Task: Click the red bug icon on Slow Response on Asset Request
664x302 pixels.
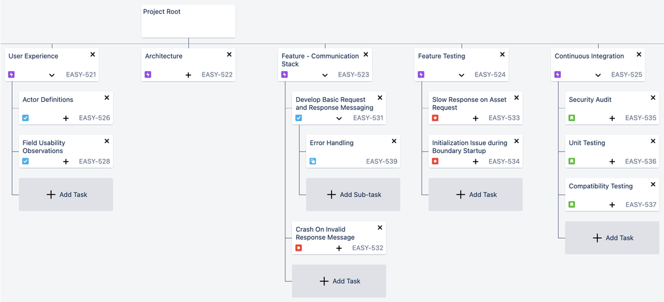Action: (x=435, y=118)
